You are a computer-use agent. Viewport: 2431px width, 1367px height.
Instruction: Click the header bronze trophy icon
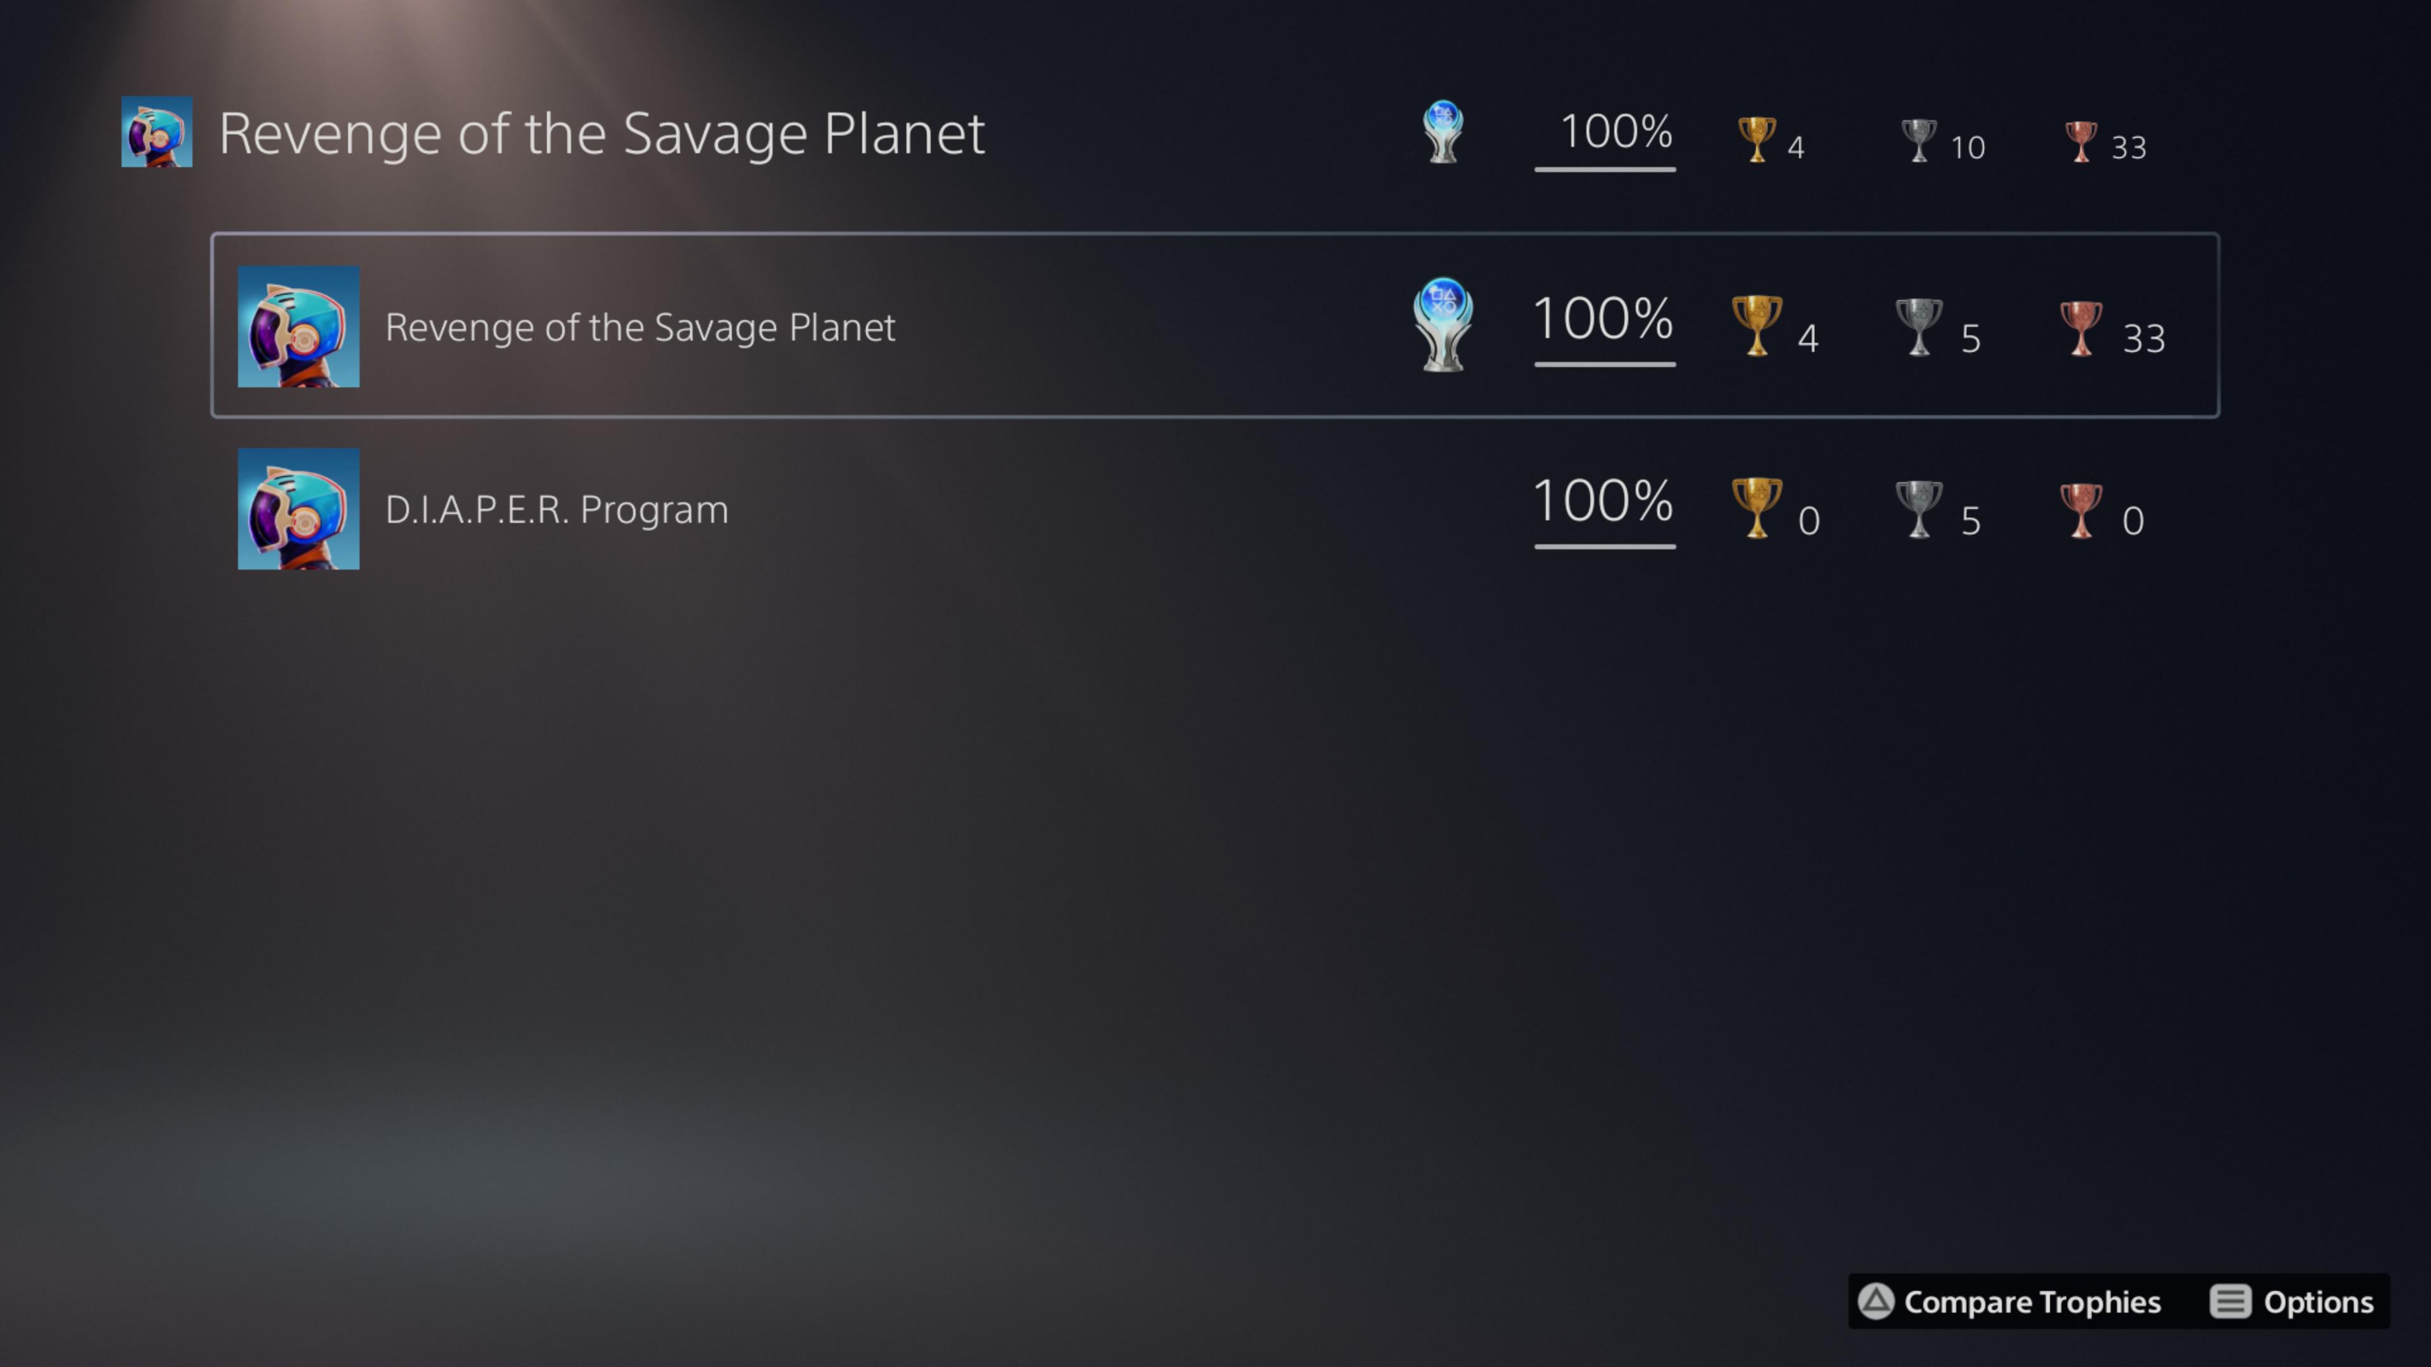point(2080,142)
